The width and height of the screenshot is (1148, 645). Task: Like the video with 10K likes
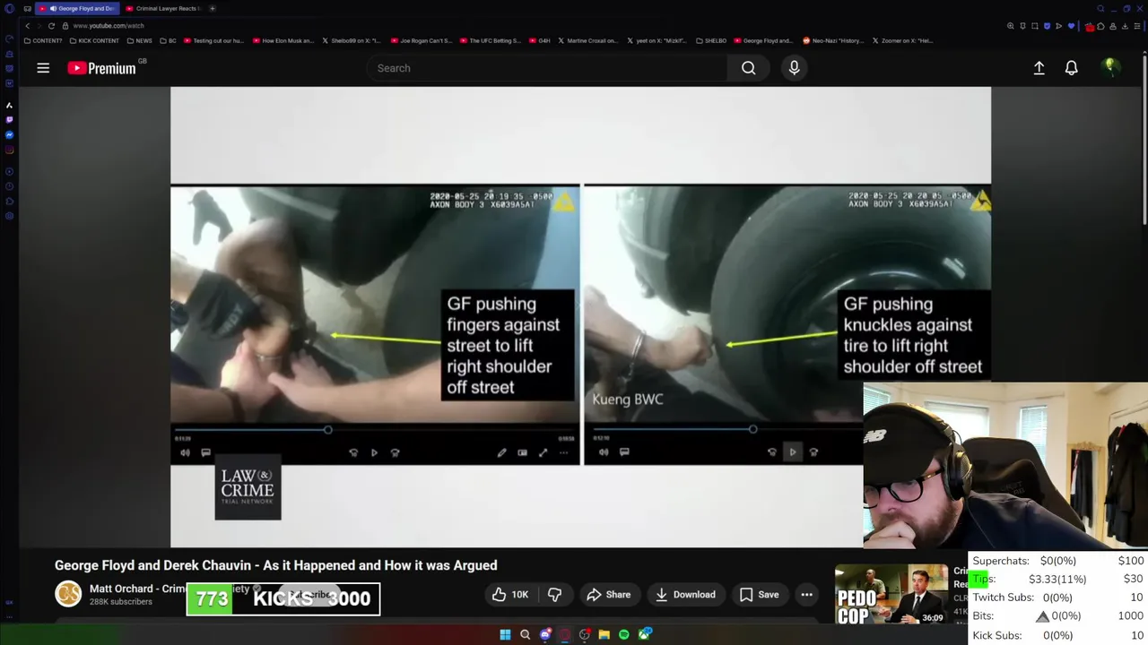pos(511,595)
